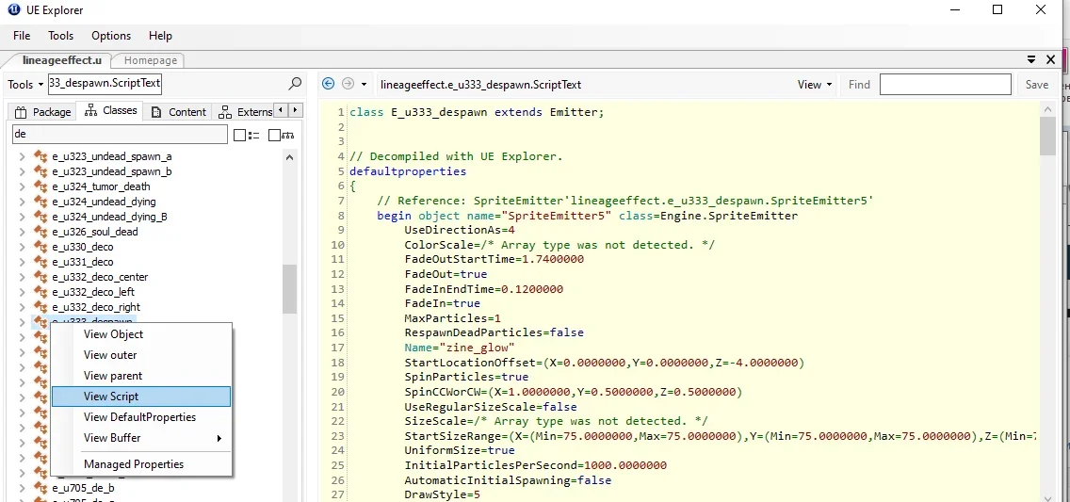
Task: Click the code view vertical scrollbar thumb
Action: tap(1048, 136)
